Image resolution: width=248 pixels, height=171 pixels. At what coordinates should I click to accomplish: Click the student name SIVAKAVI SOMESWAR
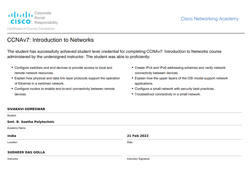point(26,109)
